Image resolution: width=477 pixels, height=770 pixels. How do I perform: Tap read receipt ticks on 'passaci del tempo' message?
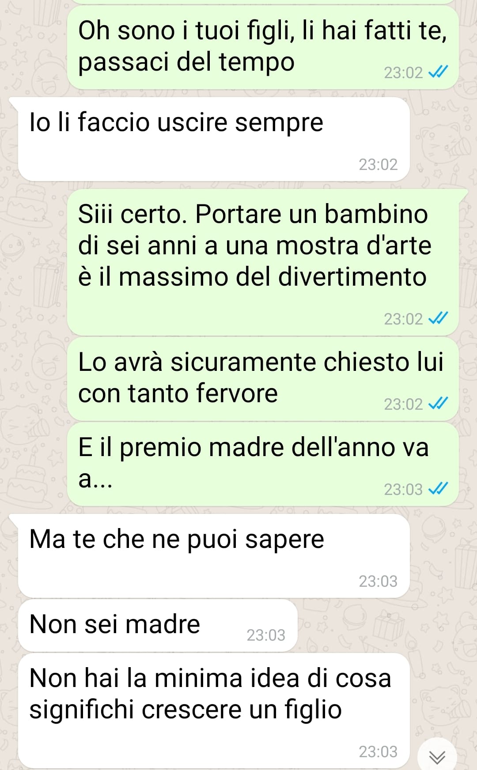click(x=439, y=72)
